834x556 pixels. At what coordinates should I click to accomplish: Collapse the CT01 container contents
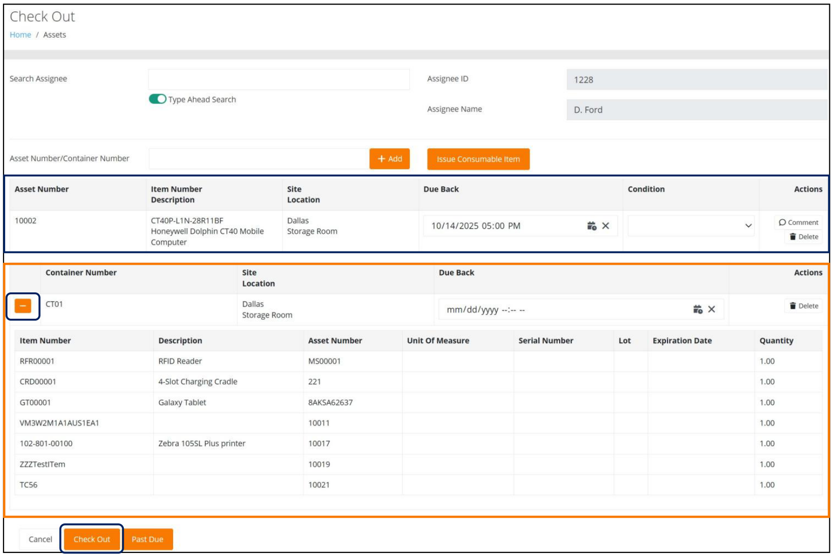tap(23, 306)
